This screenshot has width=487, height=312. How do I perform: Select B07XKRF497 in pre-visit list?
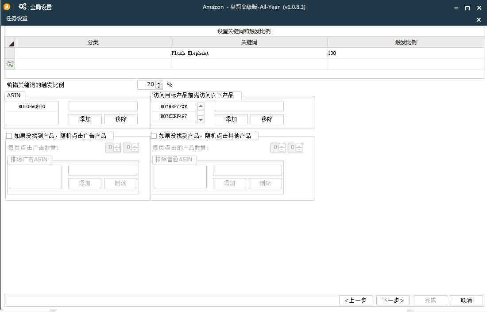tap(174, 116)
